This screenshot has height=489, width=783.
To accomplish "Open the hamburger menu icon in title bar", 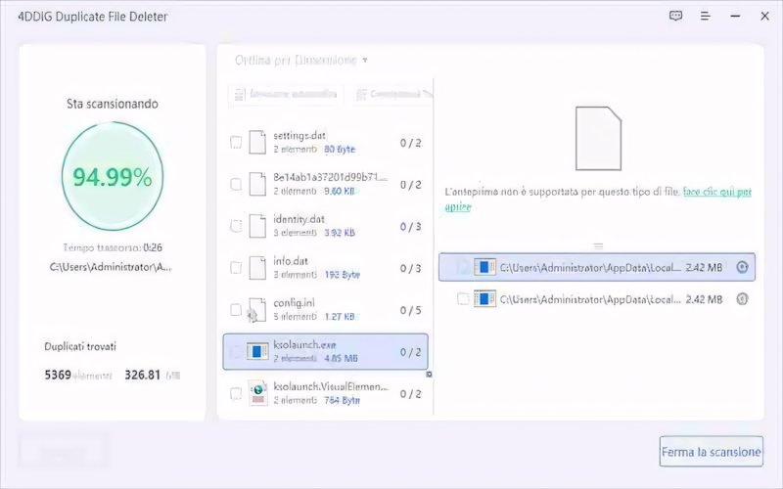I will [705, 16].
